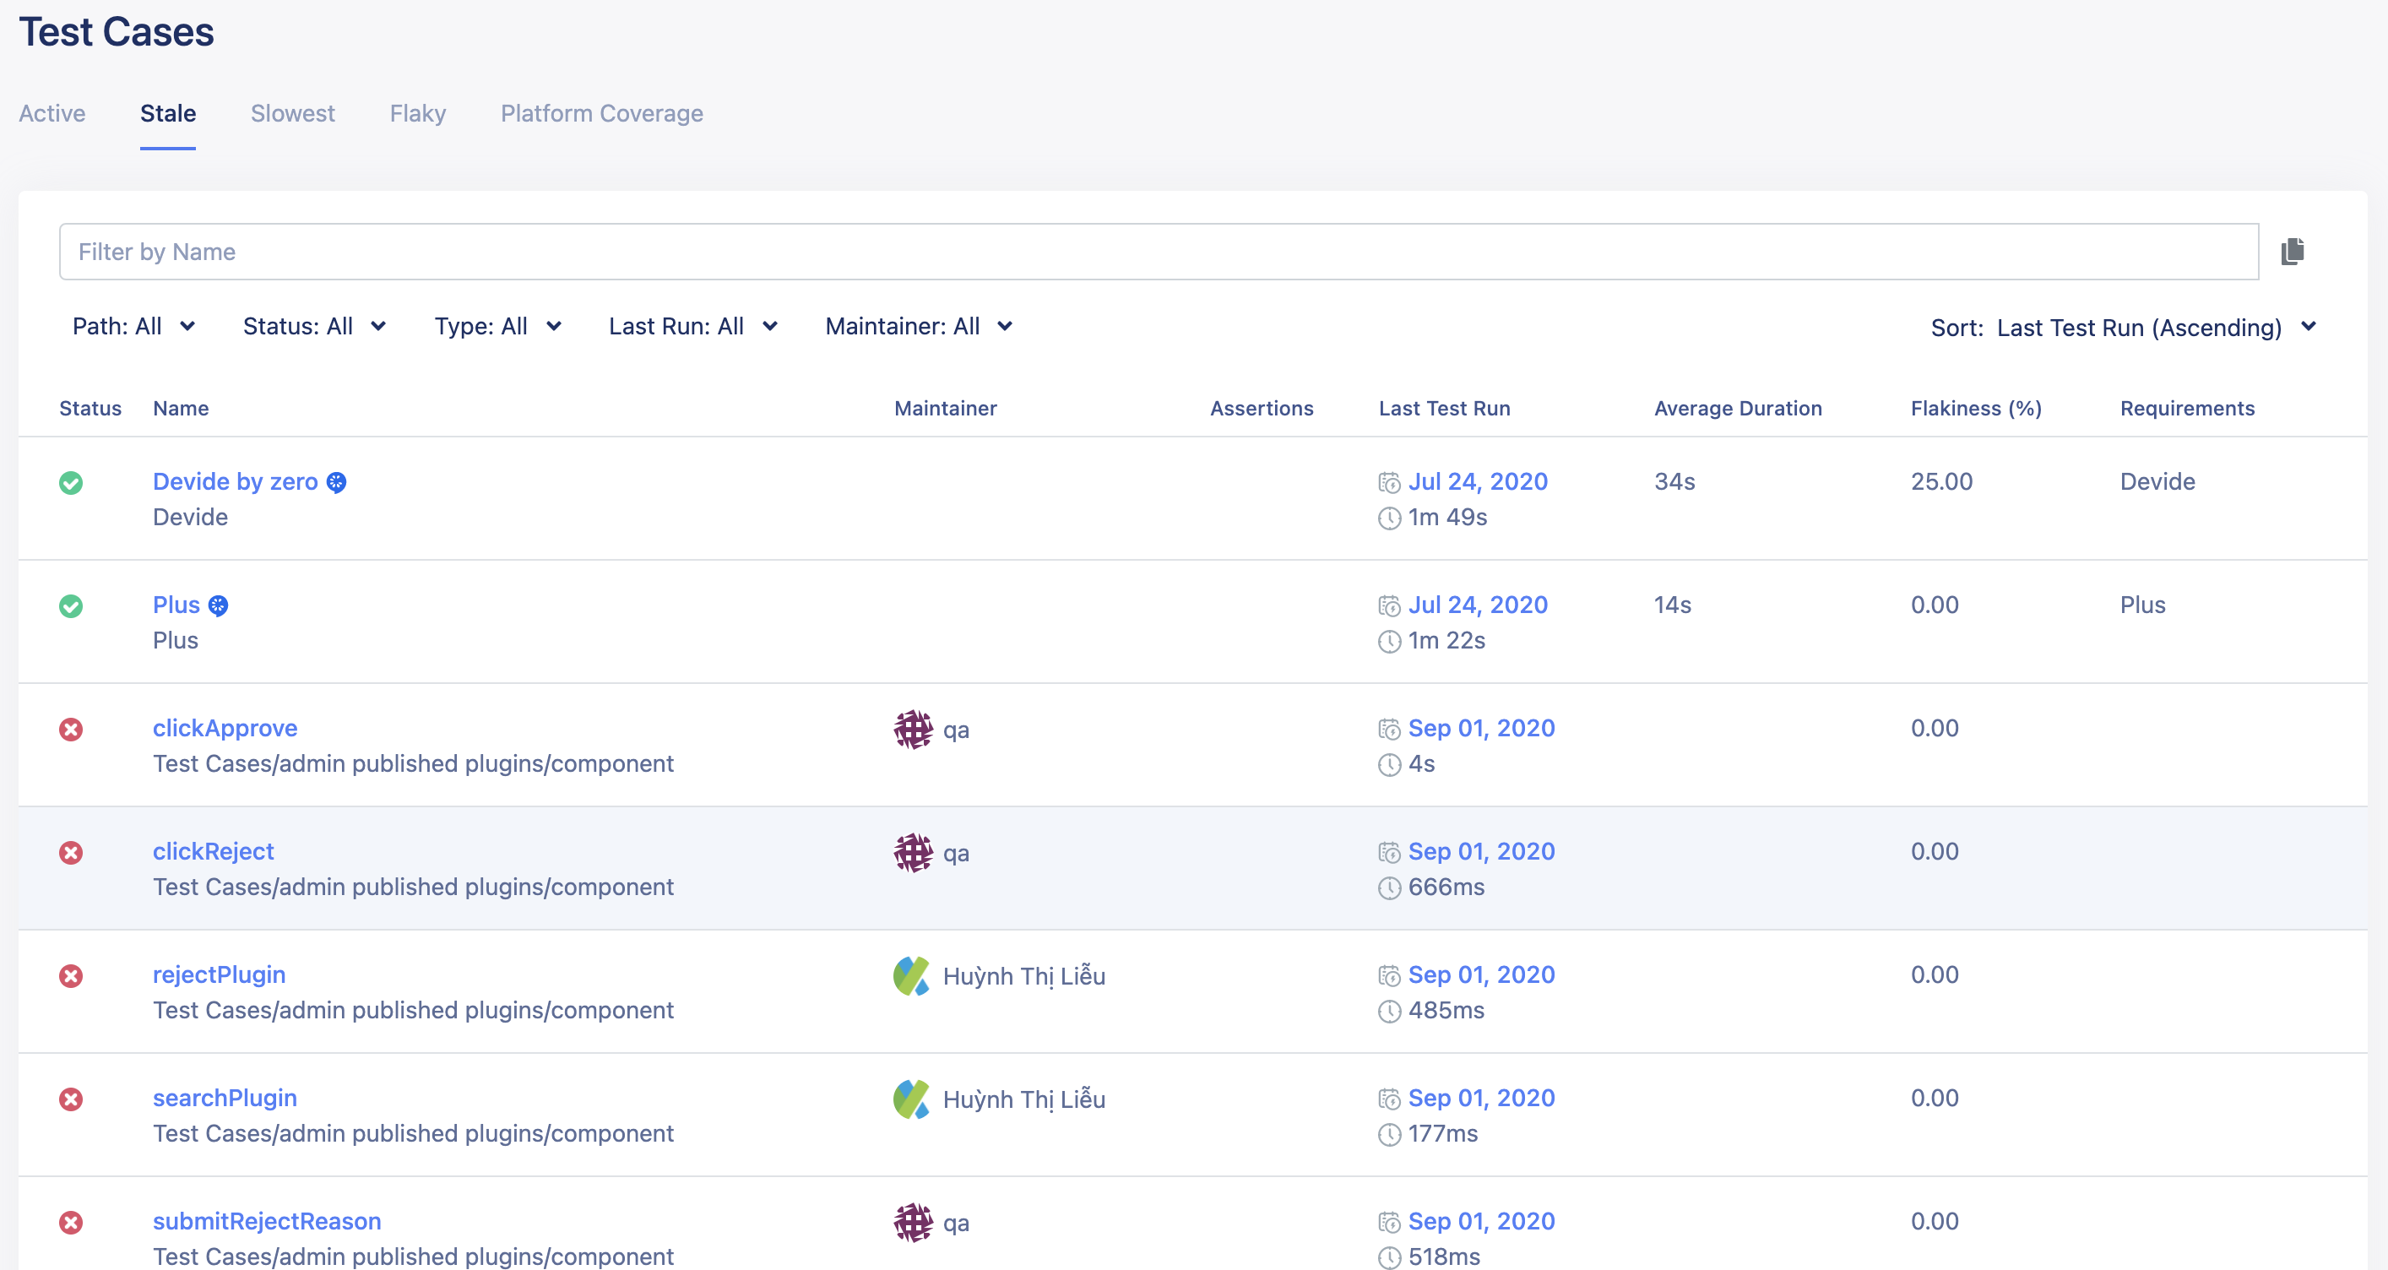Click the blue badge icon next to Plus
Image resolution: width=2388 pixels, height=1270 pixels.
218,605
